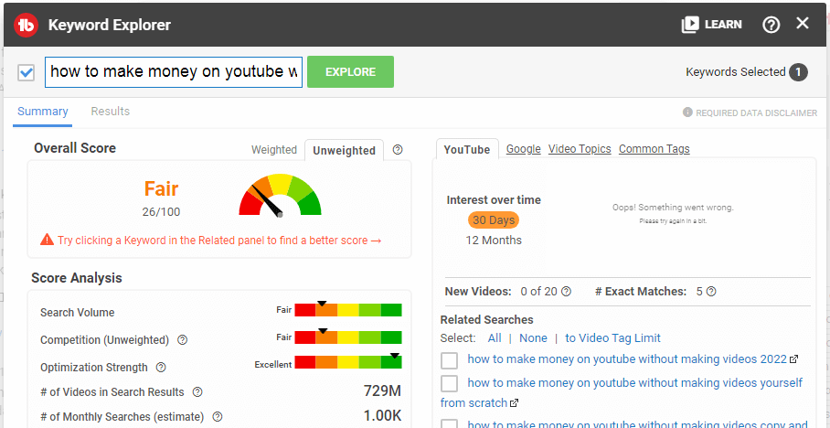
Task: Click external link icon after 'videos 2022'
Action: 793,359
